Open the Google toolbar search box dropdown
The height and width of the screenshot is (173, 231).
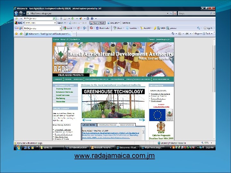click(60, 28)
